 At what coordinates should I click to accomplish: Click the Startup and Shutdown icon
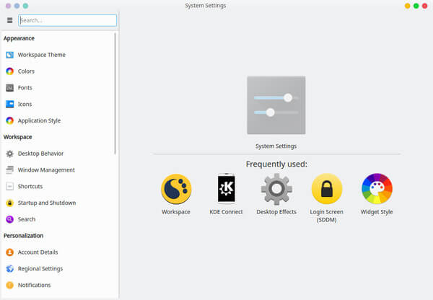(9, 203)
